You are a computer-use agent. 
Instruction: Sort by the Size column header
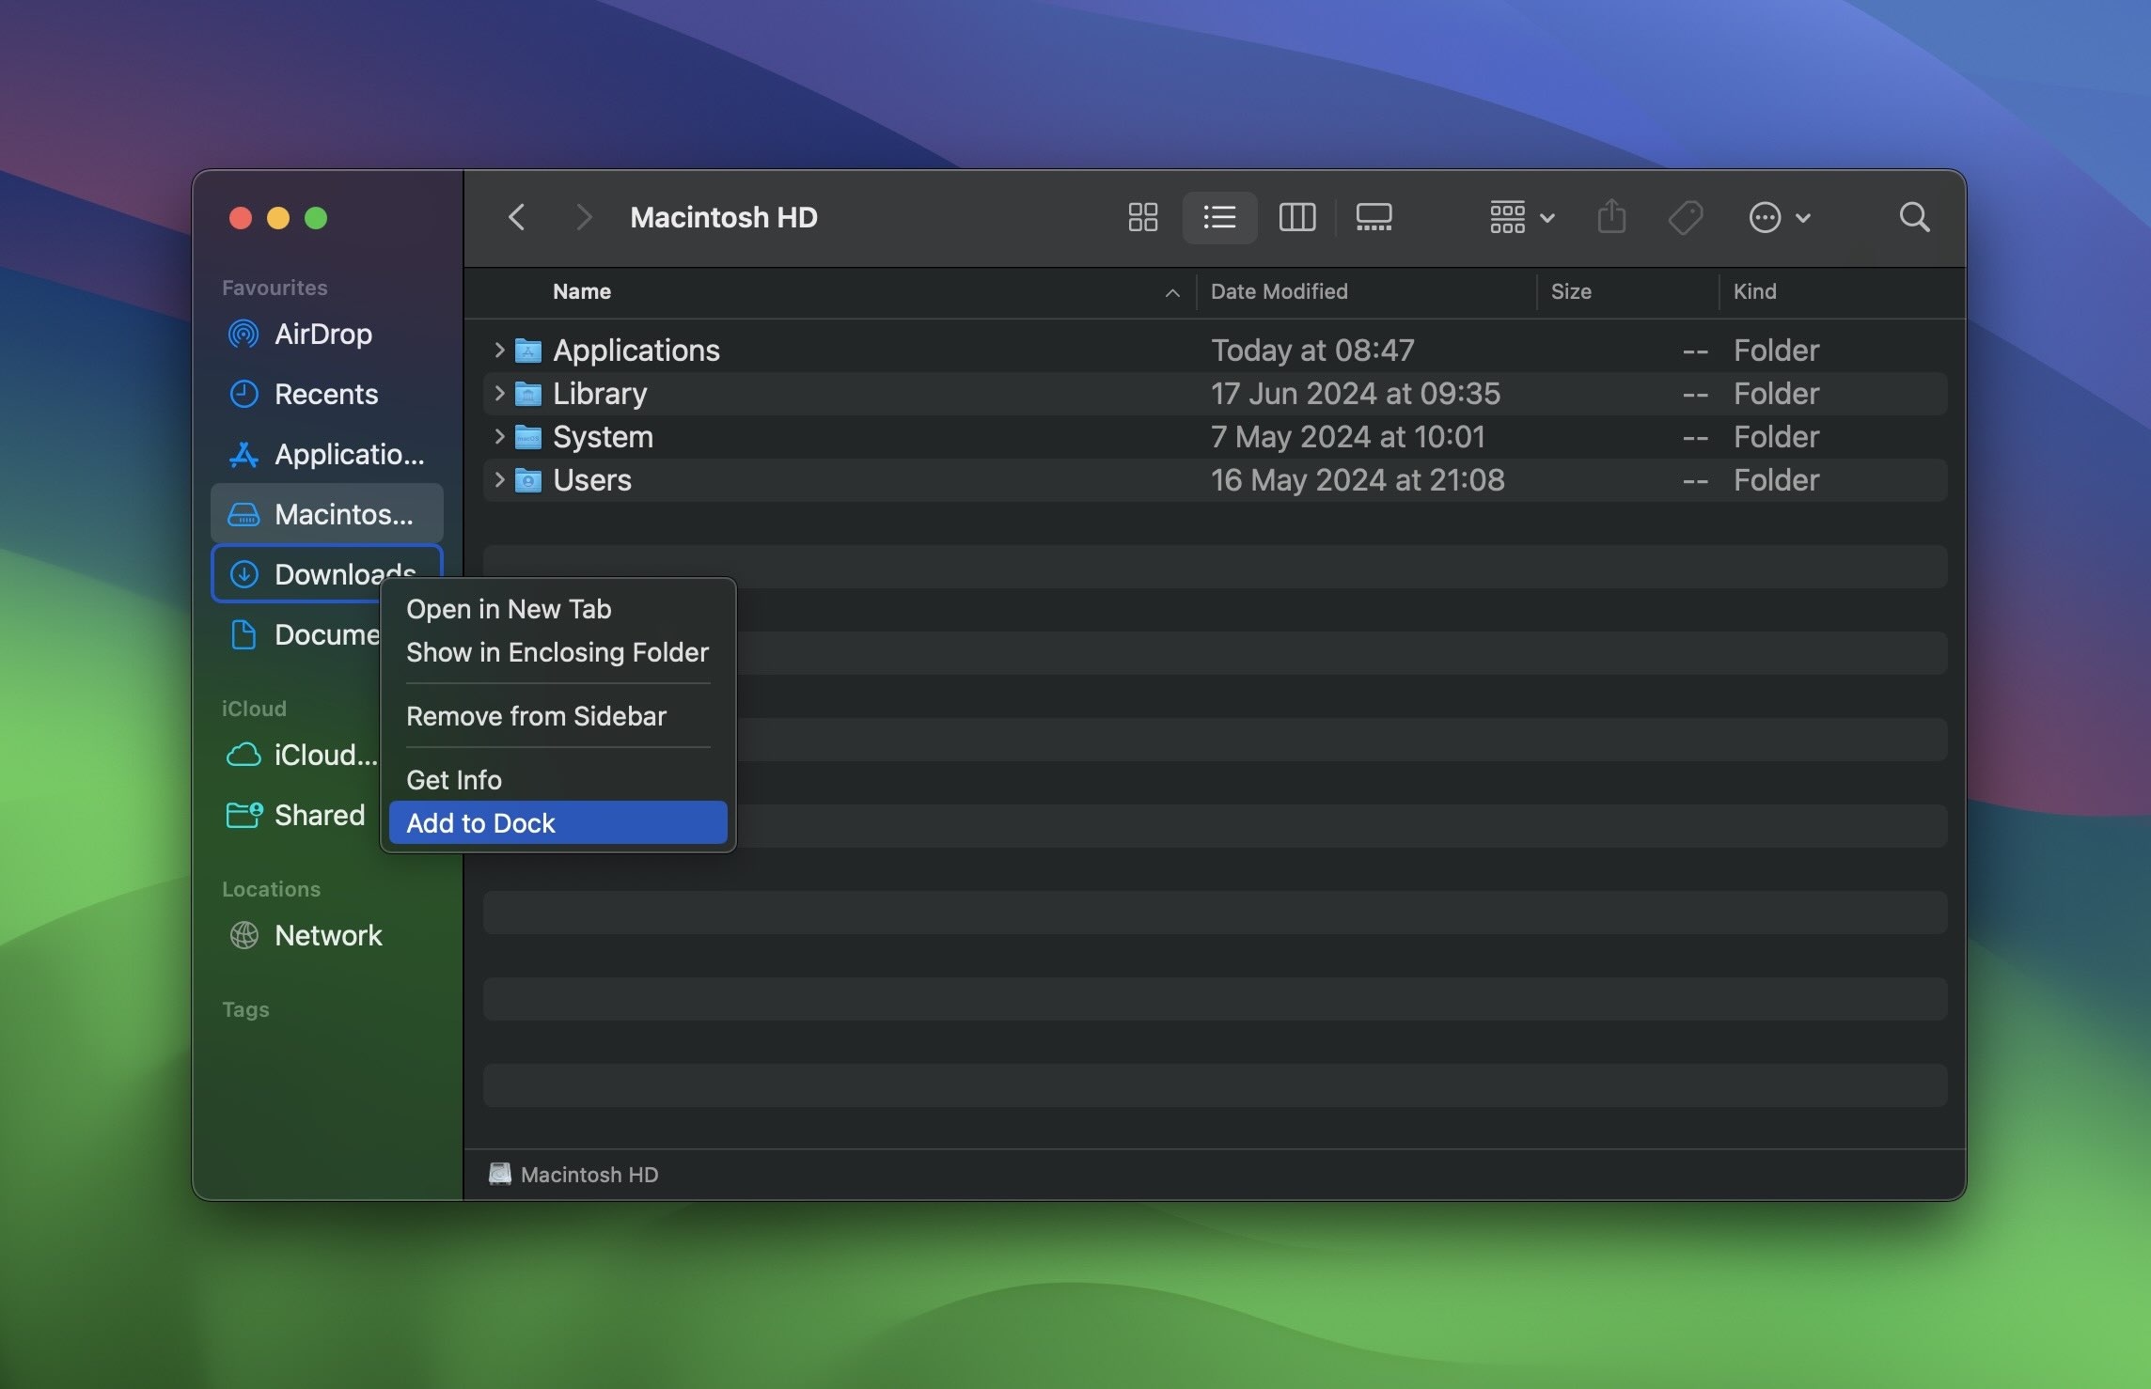(x=1571, y=291)
